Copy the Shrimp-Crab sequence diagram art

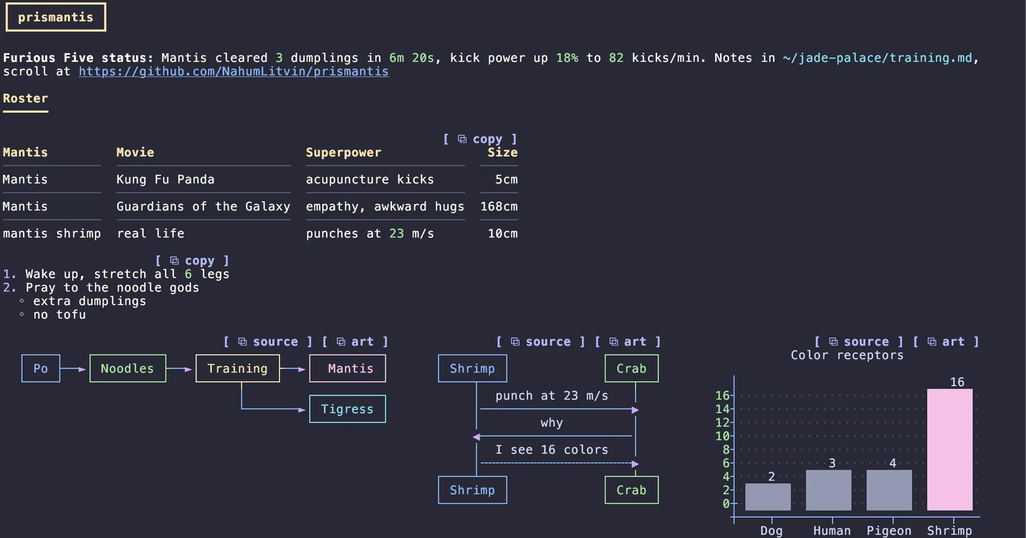628,342
